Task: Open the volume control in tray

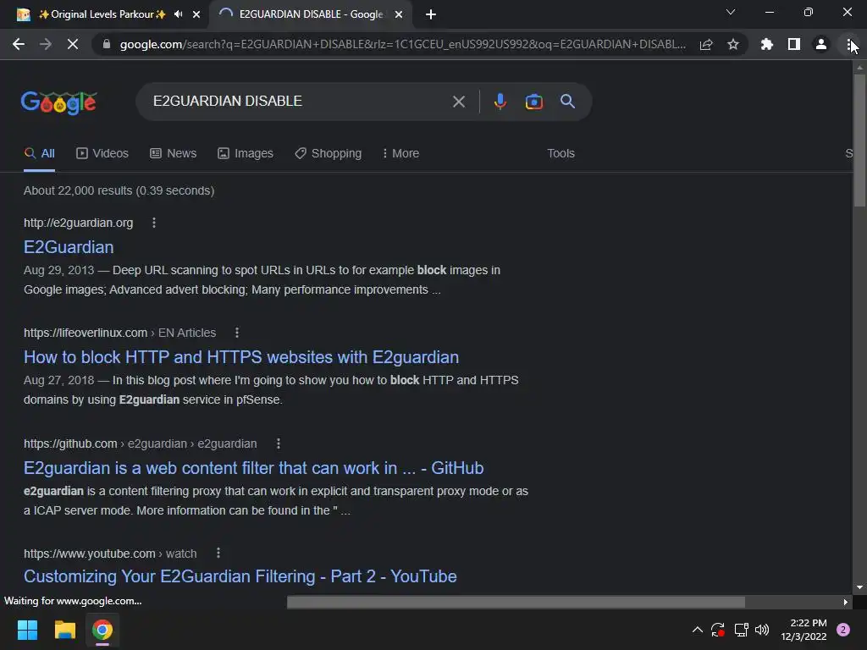Action: click(x=761, y=630)
